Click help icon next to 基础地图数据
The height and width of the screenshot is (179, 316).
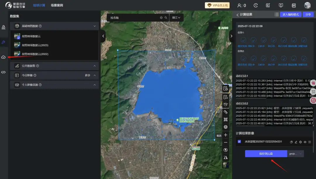(x=40, y=26)
